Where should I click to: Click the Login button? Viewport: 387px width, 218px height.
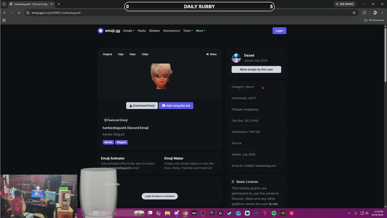tap(279, 31)
